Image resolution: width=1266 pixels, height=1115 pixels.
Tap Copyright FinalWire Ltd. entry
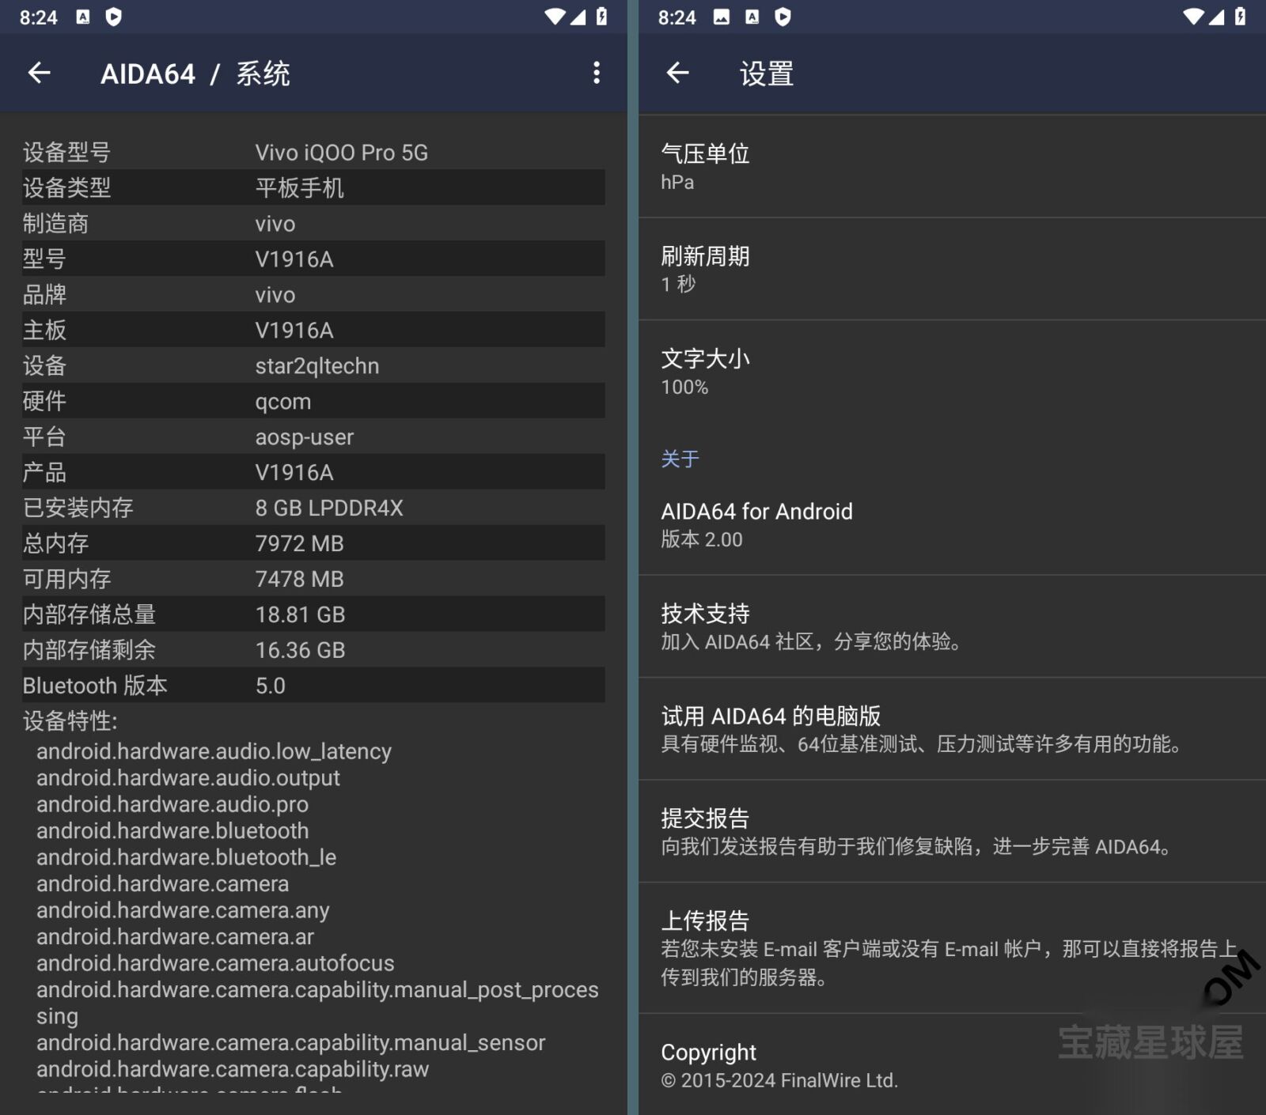pos(952,1065)
